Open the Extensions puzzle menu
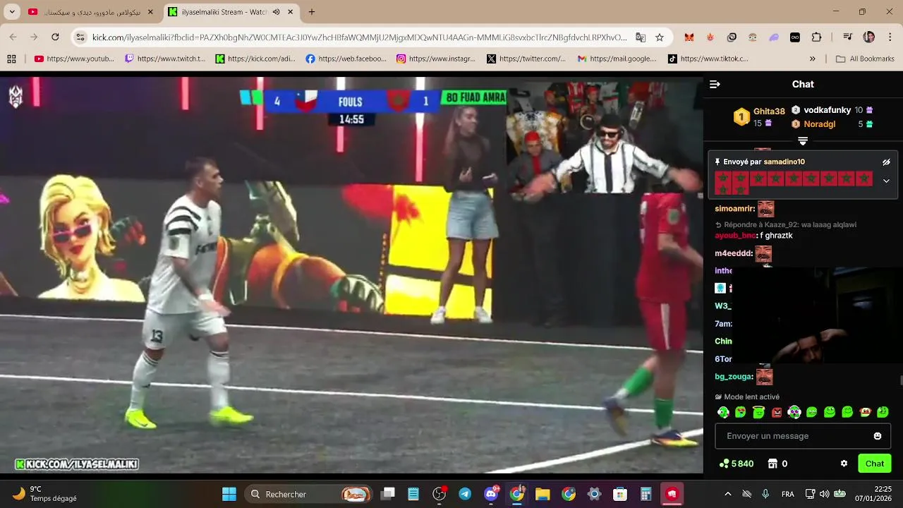This screenshot has height=508, width=903. (816, 37)
